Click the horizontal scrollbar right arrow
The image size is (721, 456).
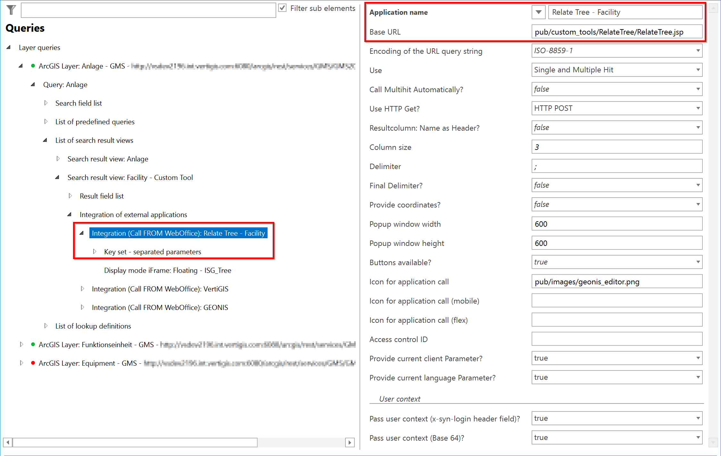click(350, 442)
